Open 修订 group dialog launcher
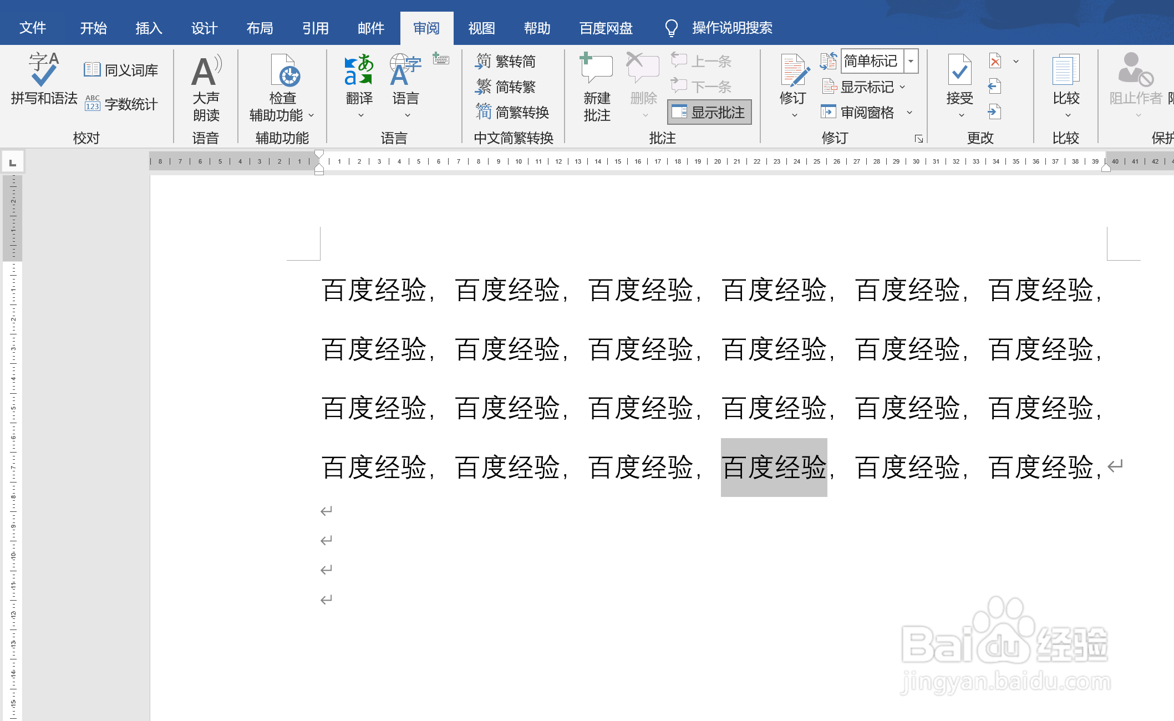 coord(919,139)
